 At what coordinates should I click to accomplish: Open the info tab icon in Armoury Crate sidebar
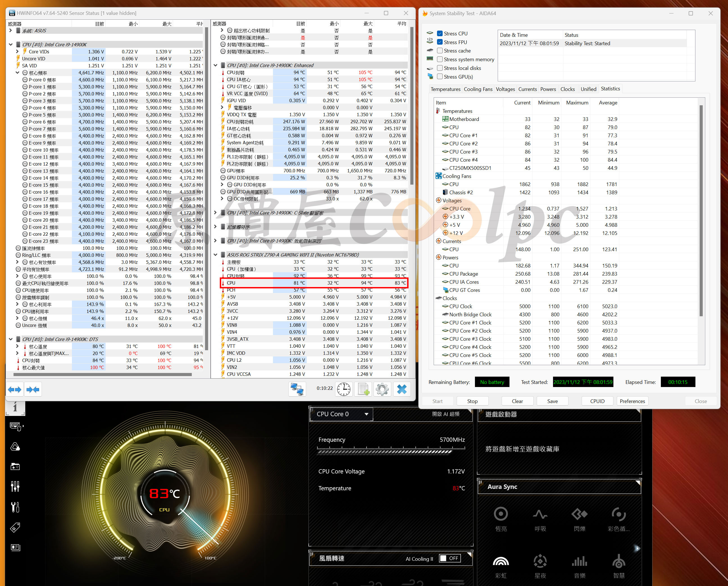coord(15,408)
